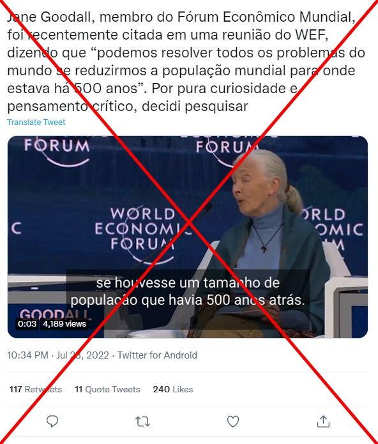Play the Jane Goodall video
Viewport: 378px width, 444px height.
tap(188, 237)
